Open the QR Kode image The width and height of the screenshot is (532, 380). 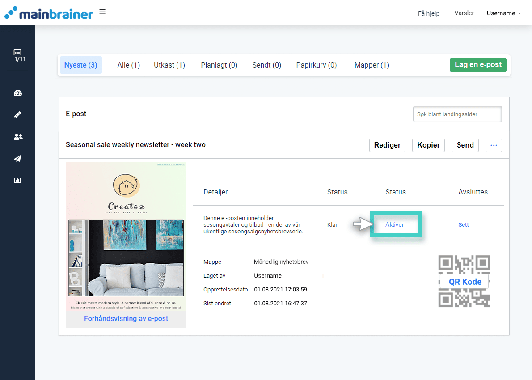click(x=464, y=281)
